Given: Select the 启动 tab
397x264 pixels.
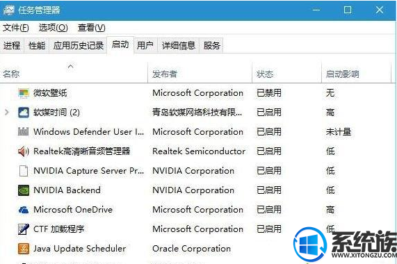Looking at the screenshot, I should click(x=120, y=44).
